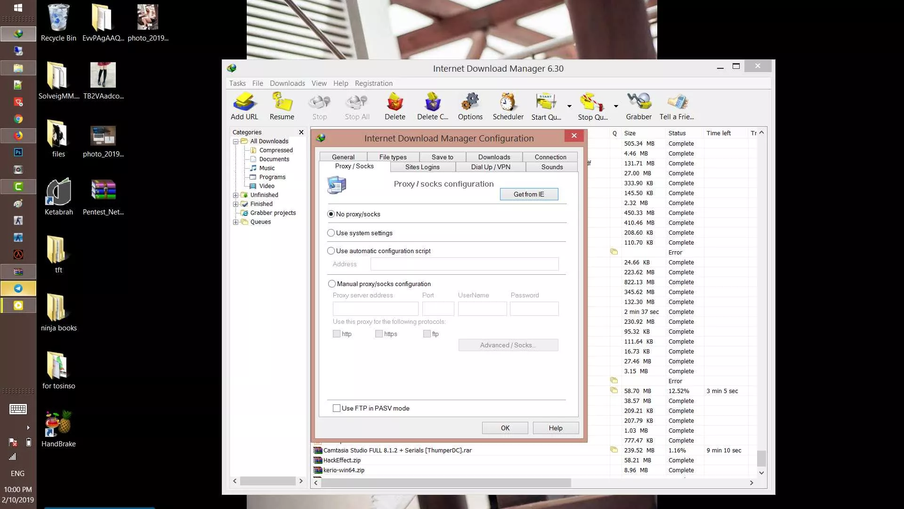Click OK in the Configuration dialog

tap(505, 428)
